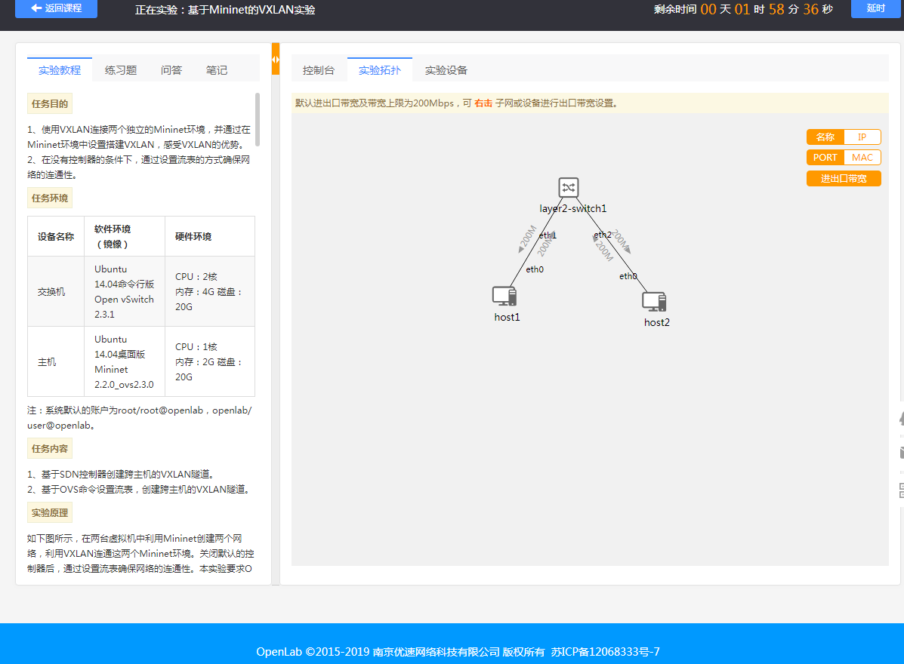Click the 任务目的 section heading
The image size is (904, 664).
pos(50,103)
